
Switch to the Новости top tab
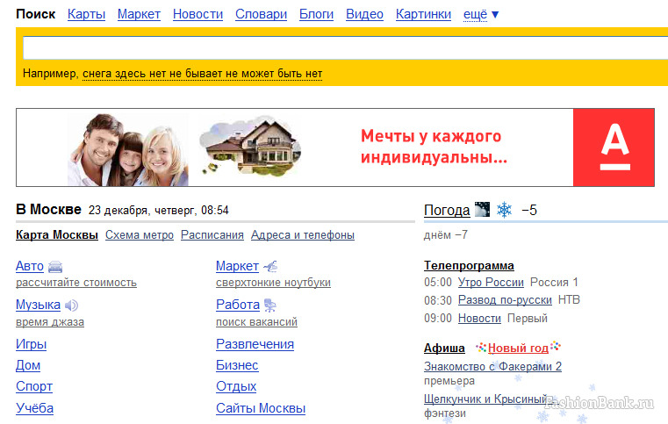198,15
